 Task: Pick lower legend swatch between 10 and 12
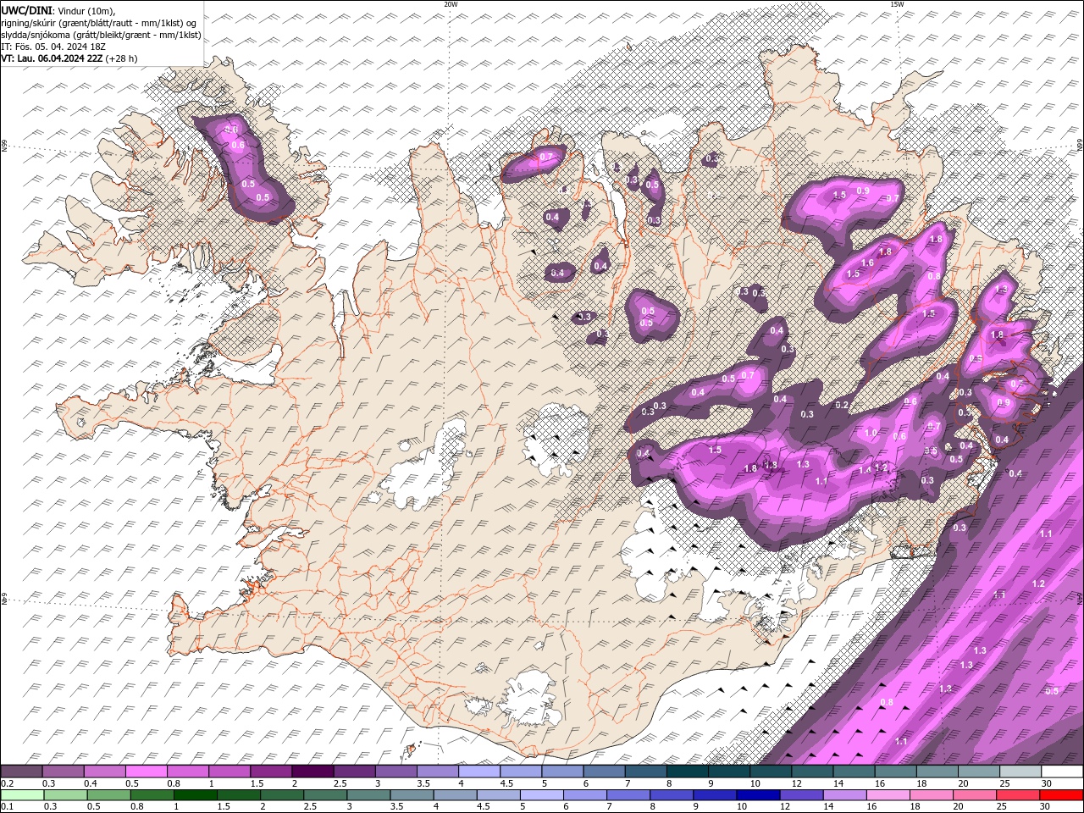(x=759, y=795)
